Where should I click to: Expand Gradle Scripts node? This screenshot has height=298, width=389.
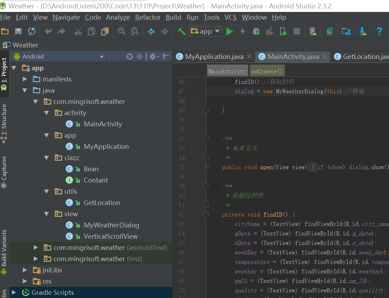14,292
